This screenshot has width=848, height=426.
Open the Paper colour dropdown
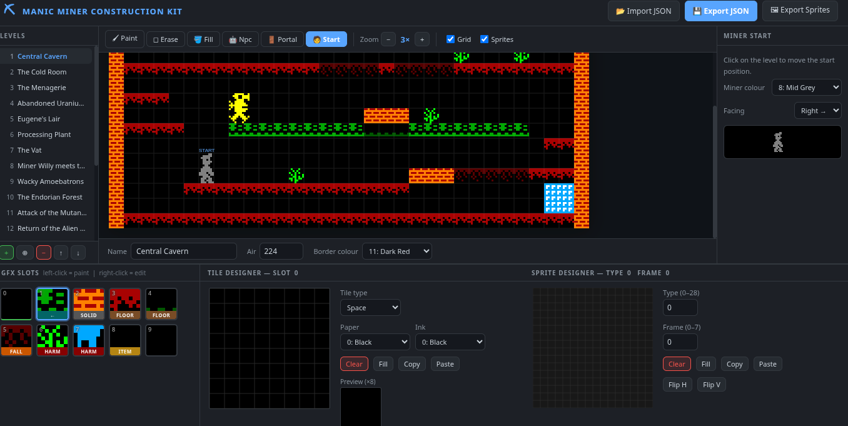(x=375, y=342)
